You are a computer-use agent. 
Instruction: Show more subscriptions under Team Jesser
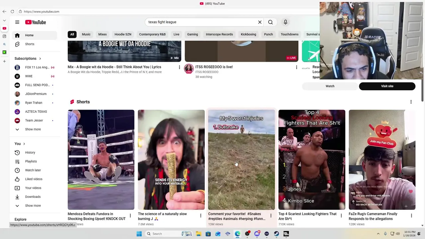pyautogui.click(x=33, y=129)
